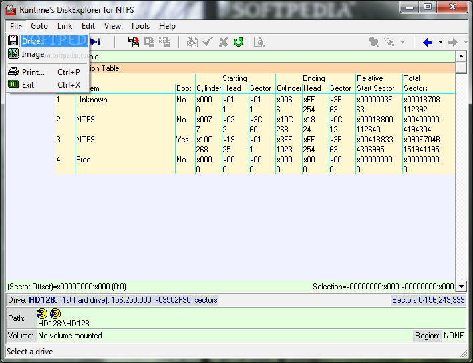Click starting cylinder value x007
473x363 pixels.
[x=204, y=120]
